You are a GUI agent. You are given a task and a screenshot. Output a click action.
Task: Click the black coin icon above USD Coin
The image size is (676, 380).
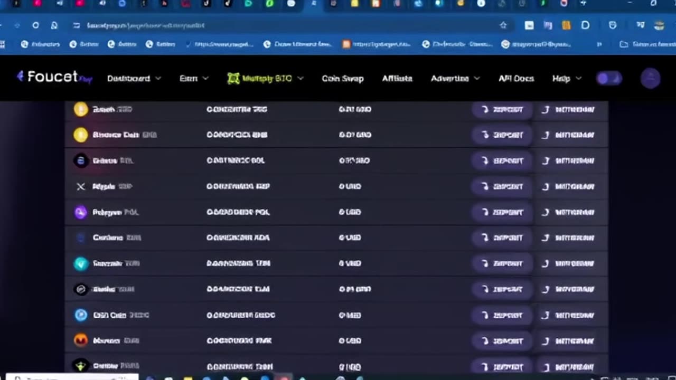(x=80, y=289)
